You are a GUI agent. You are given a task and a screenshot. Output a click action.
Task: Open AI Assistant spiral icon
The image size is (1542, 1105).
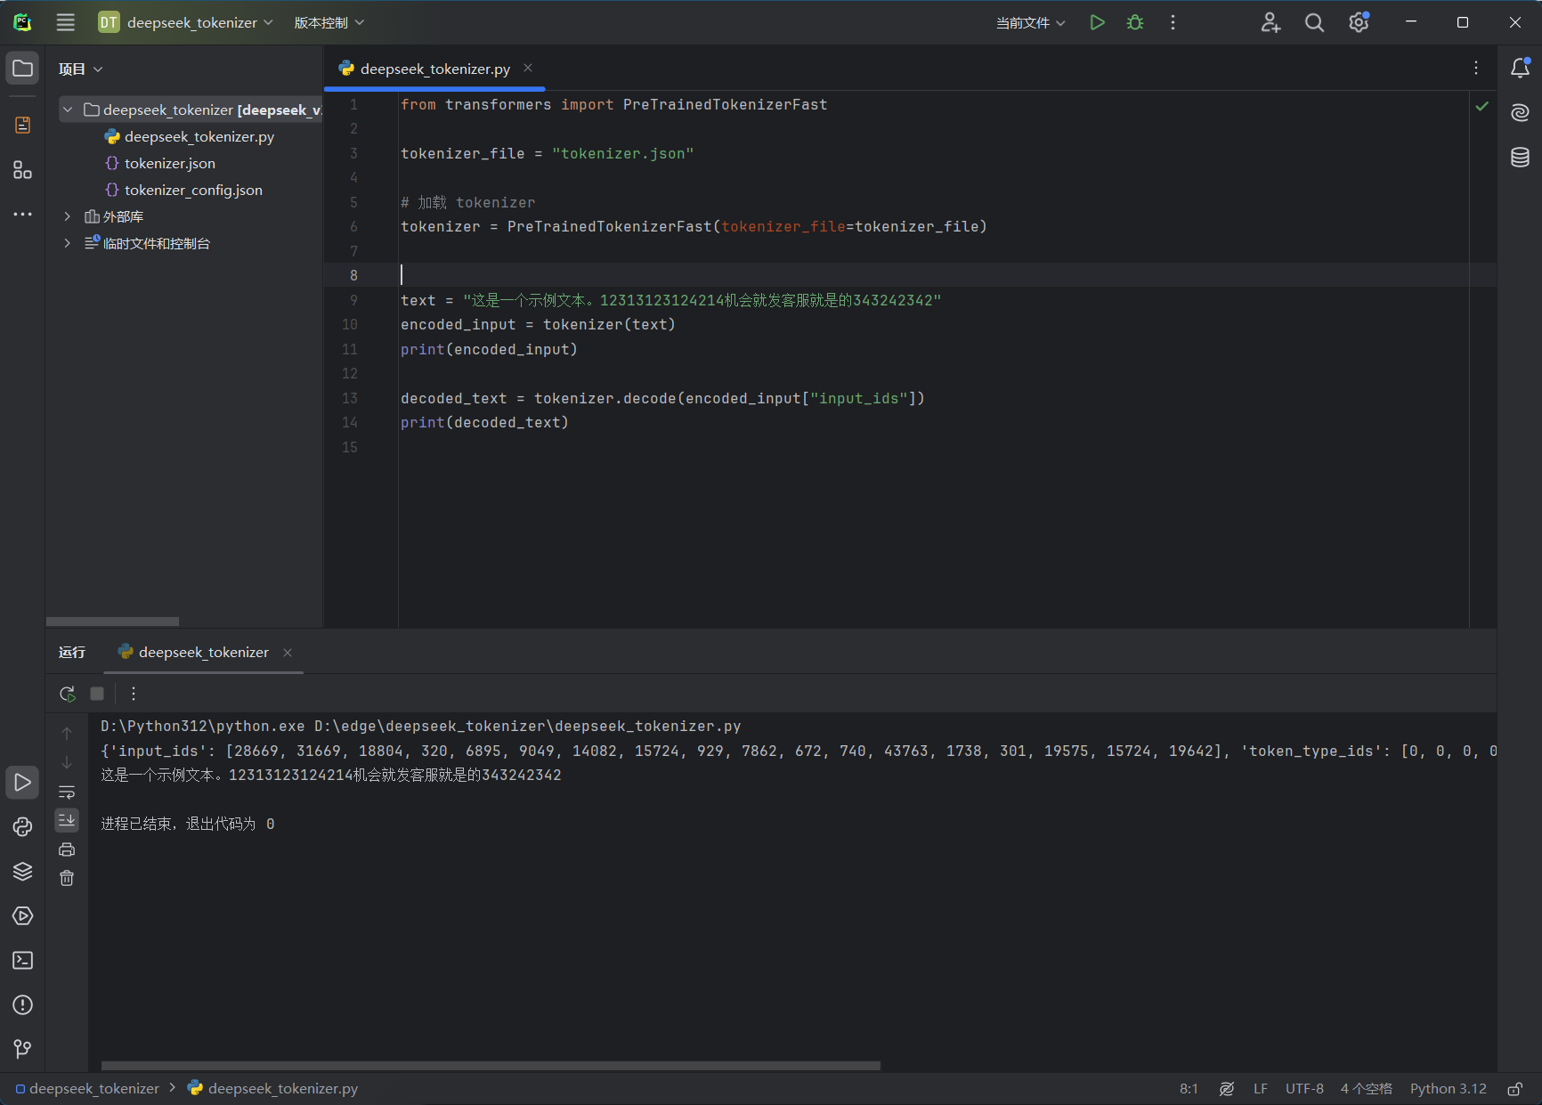coord(1520,112)
